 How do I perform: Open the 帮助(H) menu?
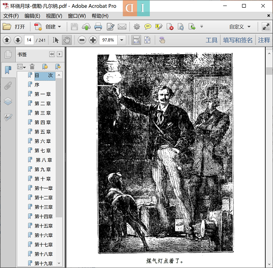(x=100, y=16)
